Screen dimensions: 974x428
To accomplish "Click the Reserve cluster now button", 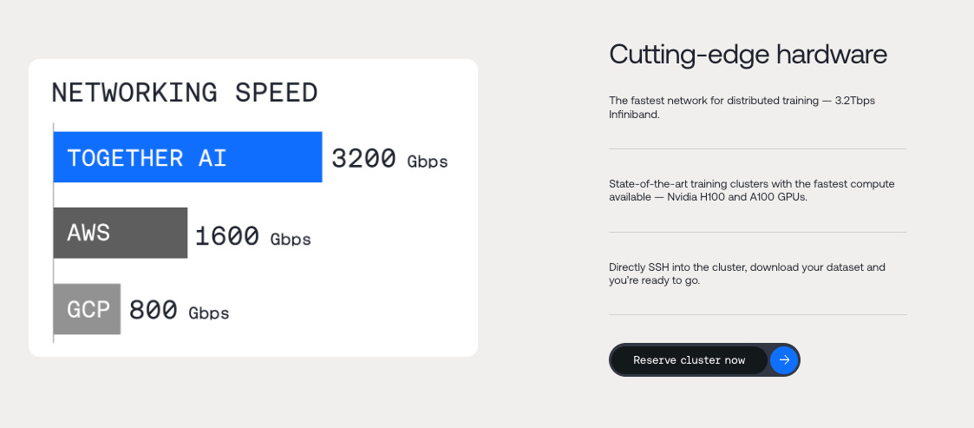I will point(689,360).
